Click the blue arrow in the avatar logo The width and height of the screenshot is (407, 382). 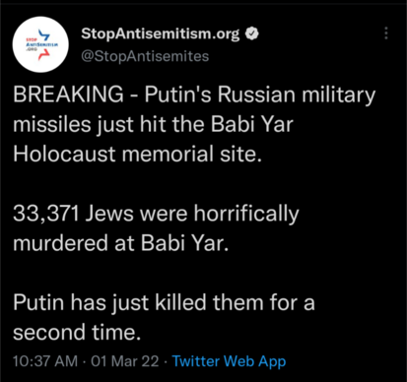(x=44, y=35)
